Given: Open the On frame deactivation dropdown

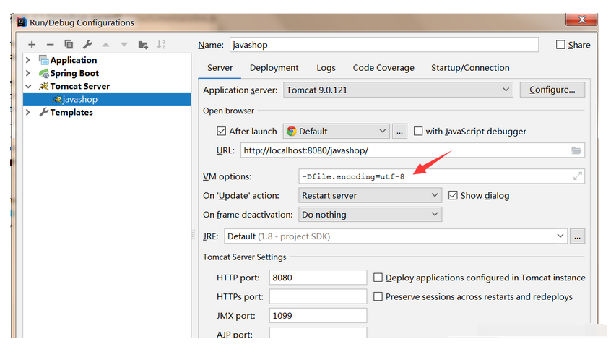Looking at the screenshot, I should pos(370,215).
